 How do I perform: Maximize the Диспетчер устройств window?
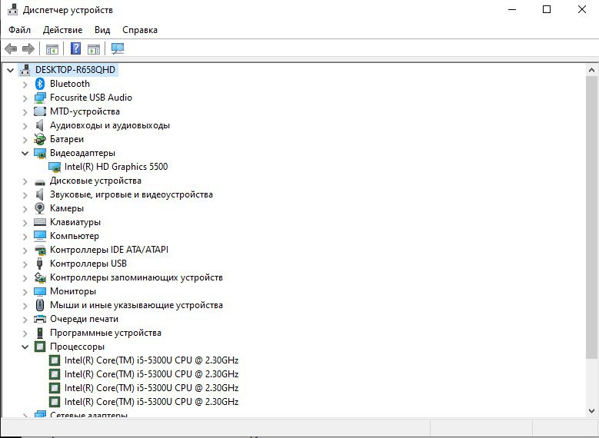tap(547, 9)
